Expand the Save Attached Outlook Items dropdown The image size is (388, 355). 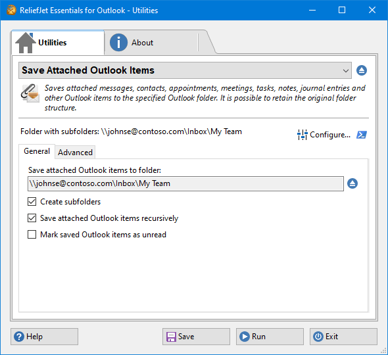coord(185,70)
